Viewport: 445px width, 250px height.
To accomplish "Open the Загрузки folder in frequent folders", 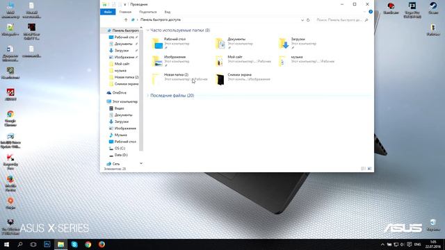I will pyautogui.click(x=298, y=43).
